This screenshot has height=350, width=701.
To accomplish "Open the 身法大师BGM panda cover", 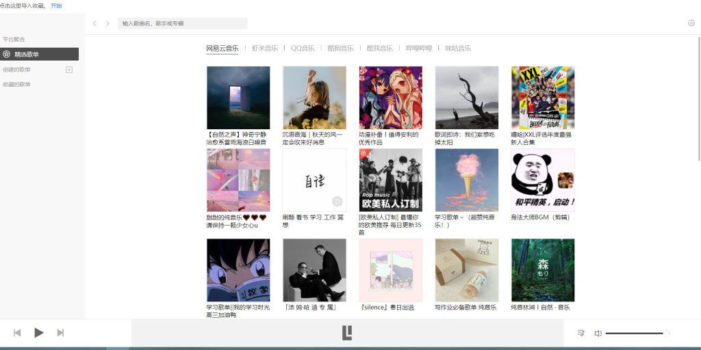I will (x=543, y=180).
